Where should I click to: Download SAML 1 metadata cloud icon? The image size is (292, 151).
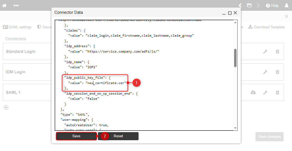click(x=253, y=92)
